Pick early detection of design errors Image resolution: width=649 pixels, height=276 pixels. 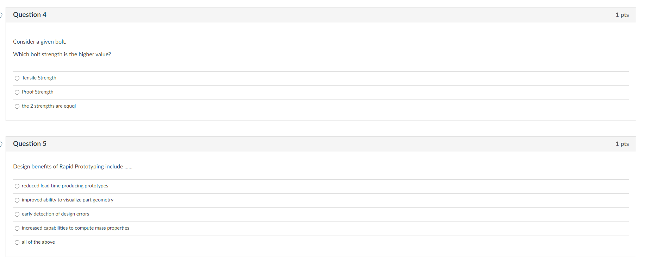click(x=17, y=214)
